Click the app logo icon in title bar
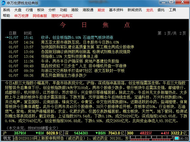Image resolution: width=190 pixels, height=142 pixels. [4, 3]
